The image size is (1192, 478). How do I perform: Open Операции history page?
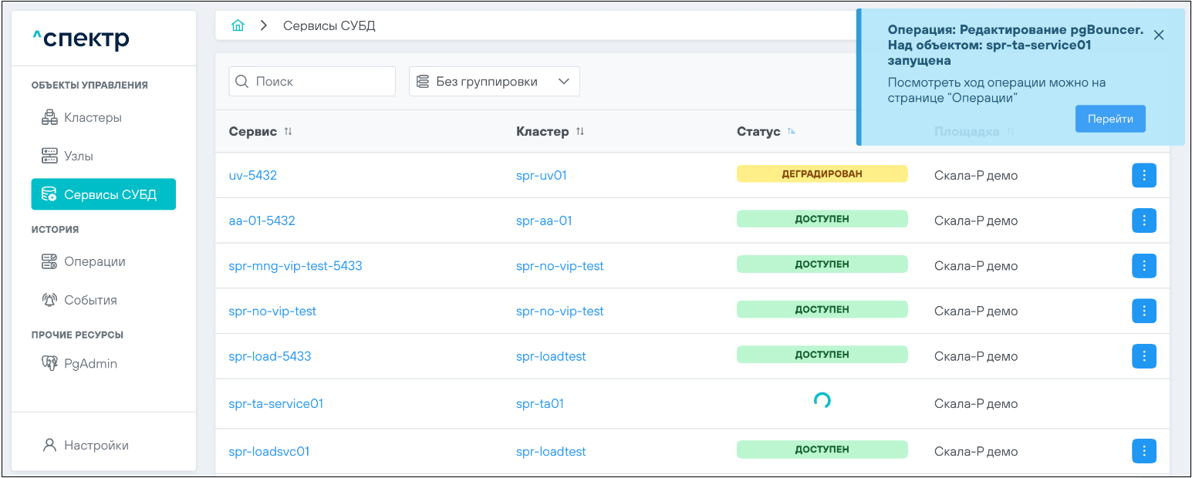point(94,262)
